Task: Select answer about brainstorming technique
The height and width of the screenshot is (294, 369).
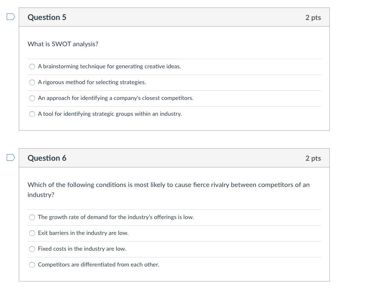Action: [32, 66]
